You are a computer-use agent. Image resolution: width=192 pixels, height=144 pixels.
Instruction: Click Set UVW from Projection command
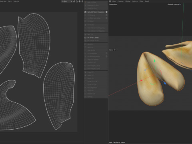point(96,12)
